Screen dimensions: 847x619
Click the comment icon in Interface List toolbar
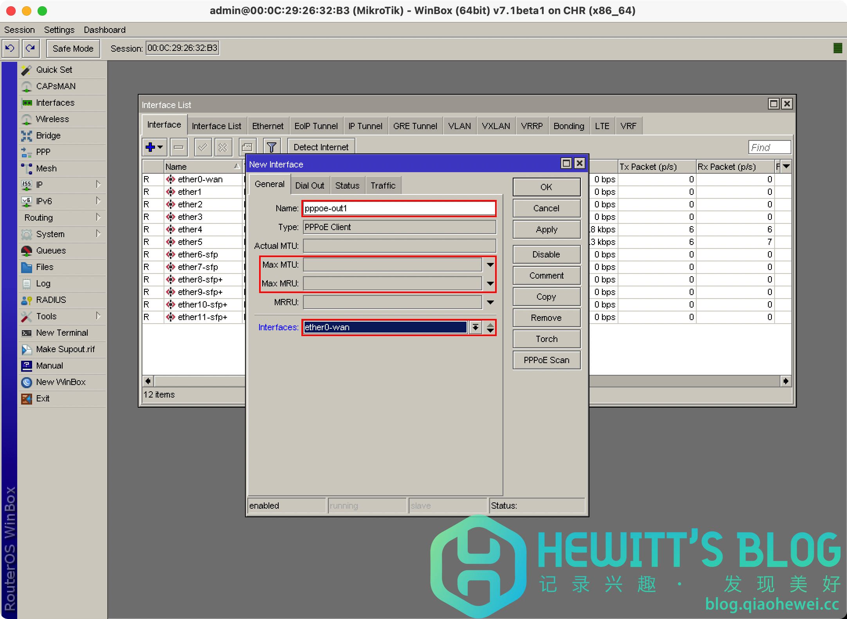247,147
